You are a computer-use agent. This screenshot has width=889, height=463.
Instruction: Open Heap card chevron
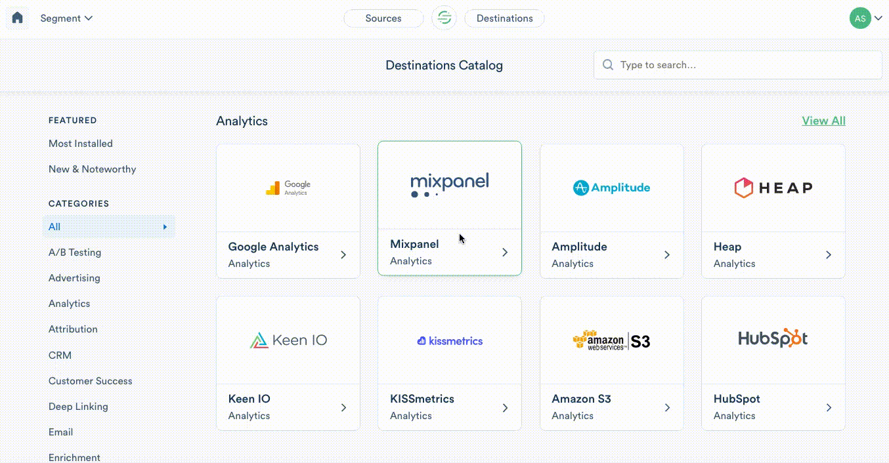coord(829,254)
